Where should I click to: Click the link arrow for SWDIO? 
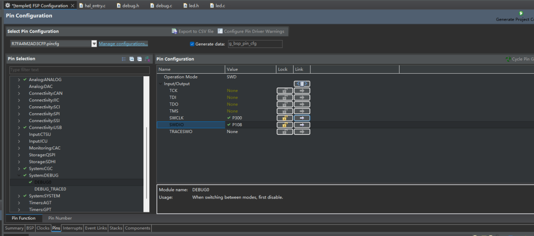(302, 125)
